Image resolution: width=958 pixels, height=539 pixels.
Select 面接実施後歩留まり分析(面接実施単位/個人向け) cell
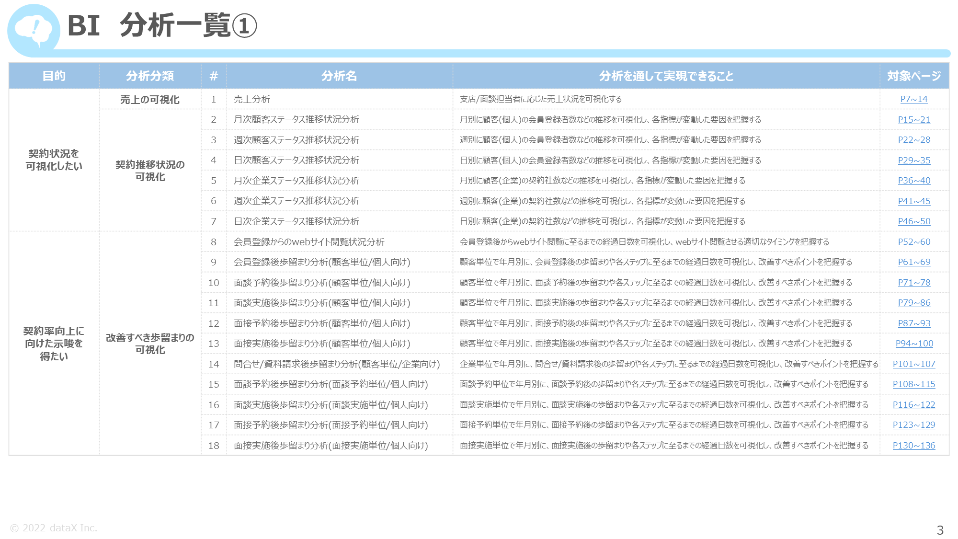click(339, 446)
